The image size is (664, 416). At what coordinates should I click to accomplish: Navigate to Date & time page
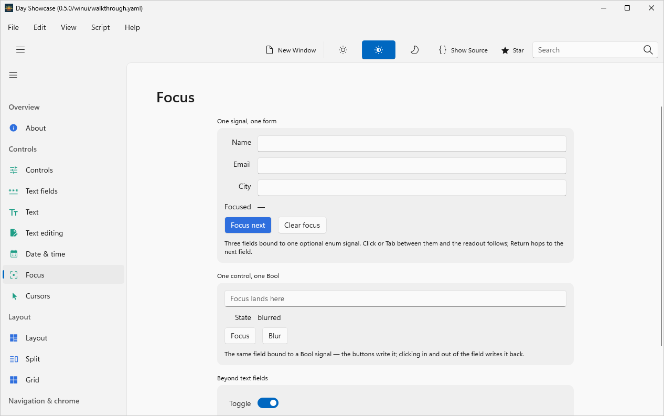pos(63,254)
